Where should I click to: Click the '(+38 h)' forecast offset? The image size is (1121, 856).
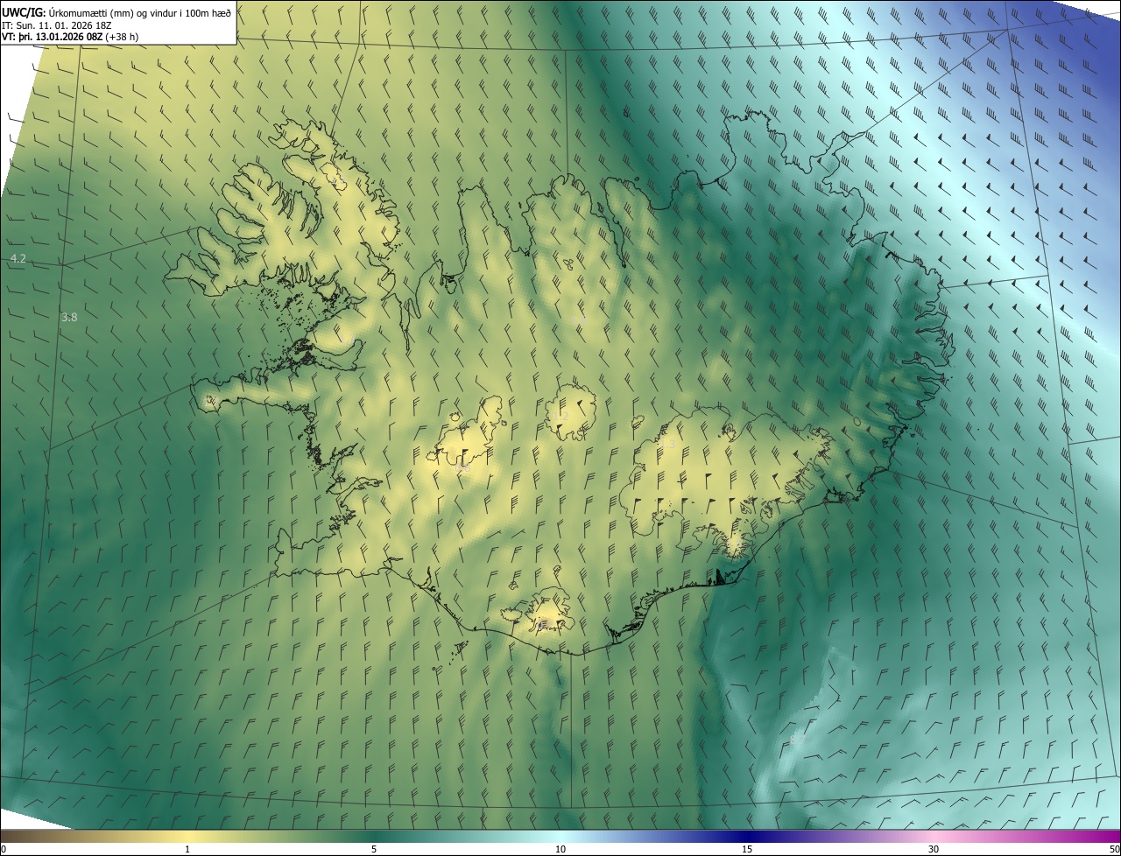pos(121,37)
